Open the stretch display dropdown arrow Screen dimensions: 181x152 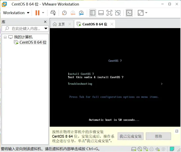point(146,13)
